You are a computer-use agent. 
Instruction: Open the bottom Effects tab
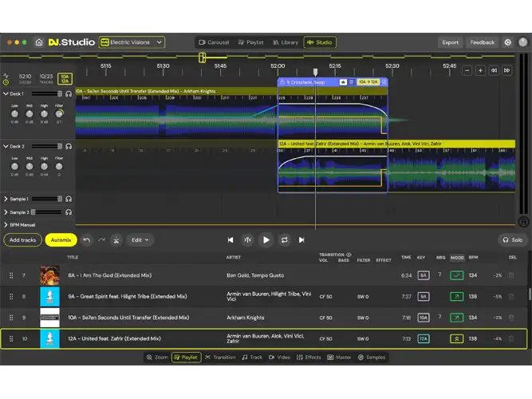pos(309,358)
